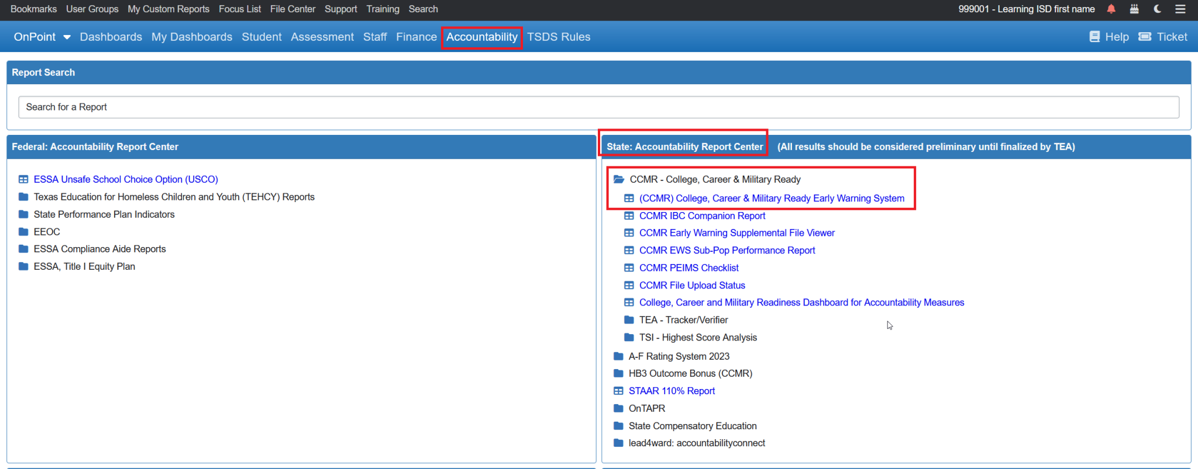Click the STAAR 110% Report table icon
Image resolution: width=1198 pixels, height=469 pixels.
[618, 391]
